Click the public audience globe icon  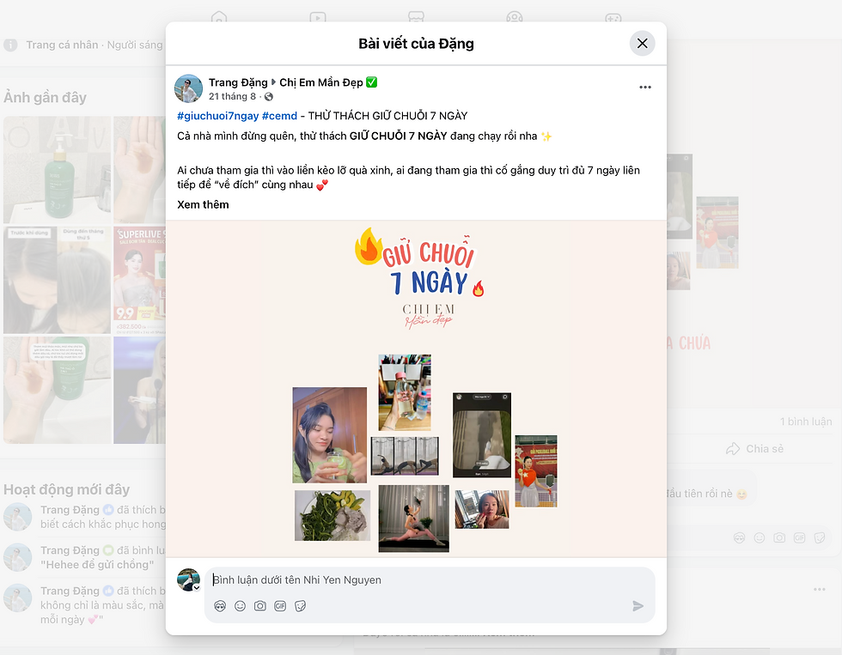tap(268, 96)
